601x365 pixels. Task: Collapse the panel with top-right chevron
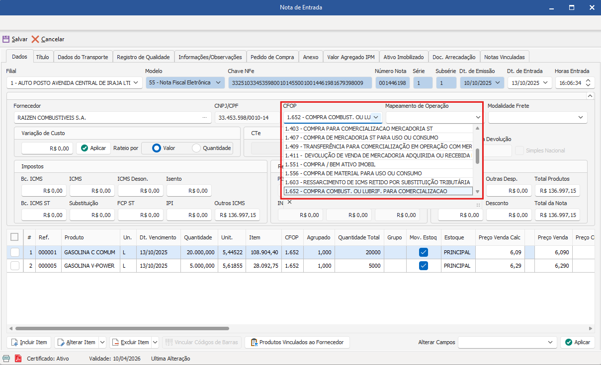(590, 95)
